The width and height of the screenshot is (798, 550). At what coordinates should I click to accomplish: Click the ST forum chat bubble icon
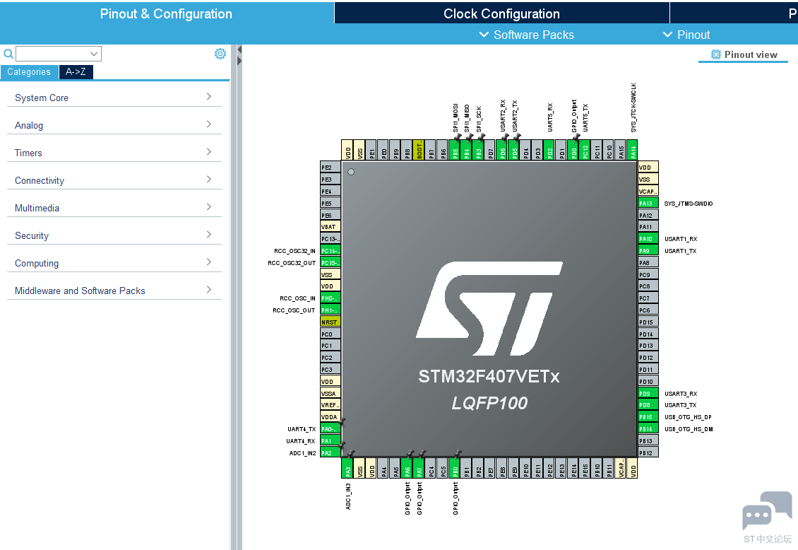coord(767,511)
